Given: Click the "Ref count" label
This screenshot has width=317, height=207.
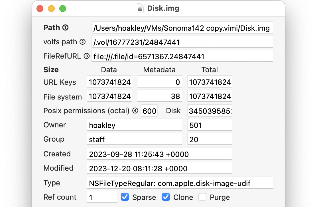Looking at the screenshot, I should tap(60, 197).
